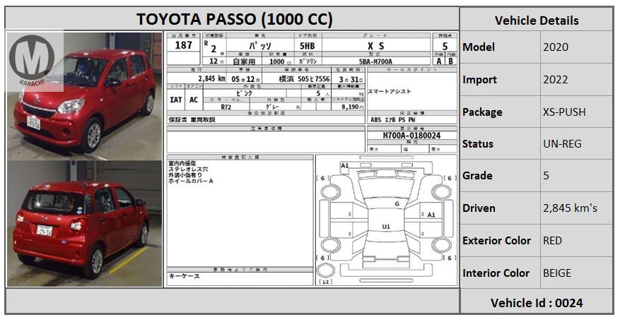Select the Import label

coord(479,79)
